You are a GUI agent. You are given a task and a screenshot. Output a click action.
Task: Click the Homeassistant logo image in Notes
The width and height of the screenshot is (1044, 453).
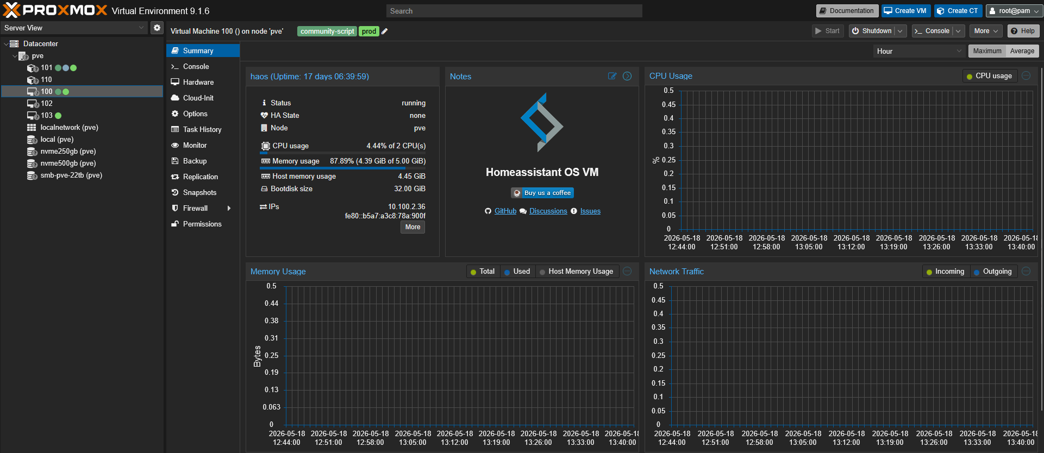tap(542, 122)
